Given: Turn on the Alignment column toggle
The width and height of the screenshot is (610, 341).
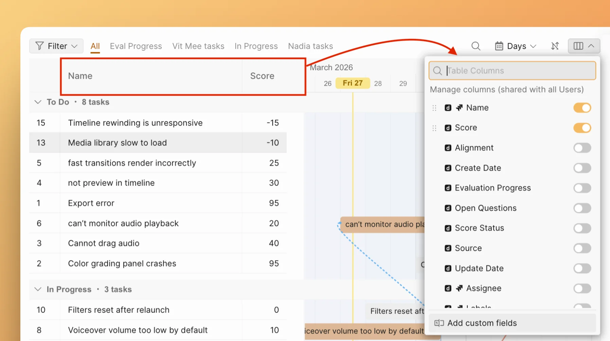Looking at the screenshot, I should click(x=582, y=148).
